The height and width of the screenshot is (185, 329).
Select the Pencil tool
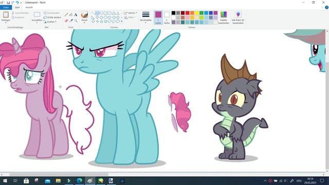tap(66, 15)
